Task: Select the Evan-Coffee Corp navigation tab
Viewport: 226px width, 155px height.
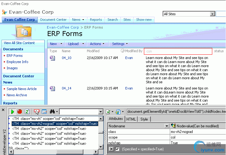Action: coord(20,20)
